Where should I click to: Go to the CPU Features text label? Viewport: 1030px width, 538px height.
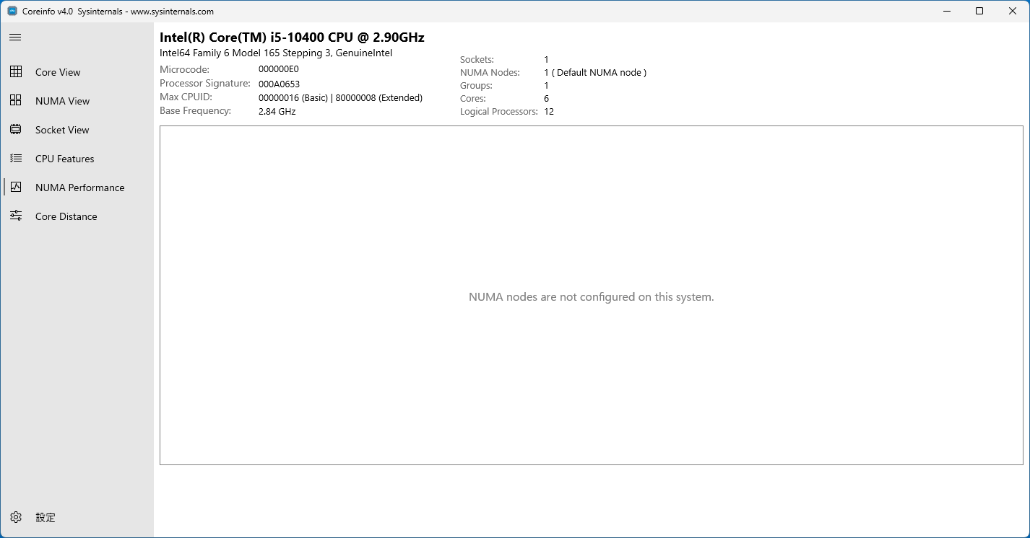[x=64, y=159]
